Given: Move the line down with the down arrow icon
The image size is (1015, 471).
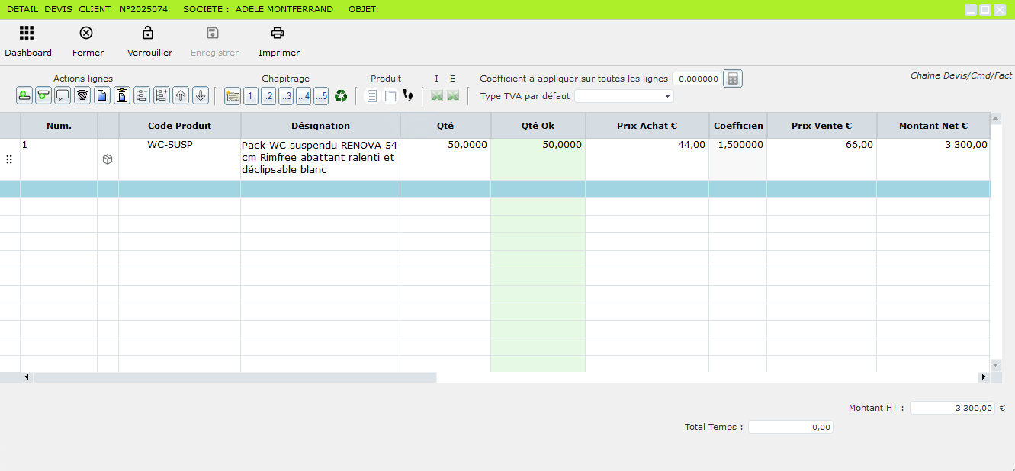Looking at the screenshot, I should [x=201, y=96].
